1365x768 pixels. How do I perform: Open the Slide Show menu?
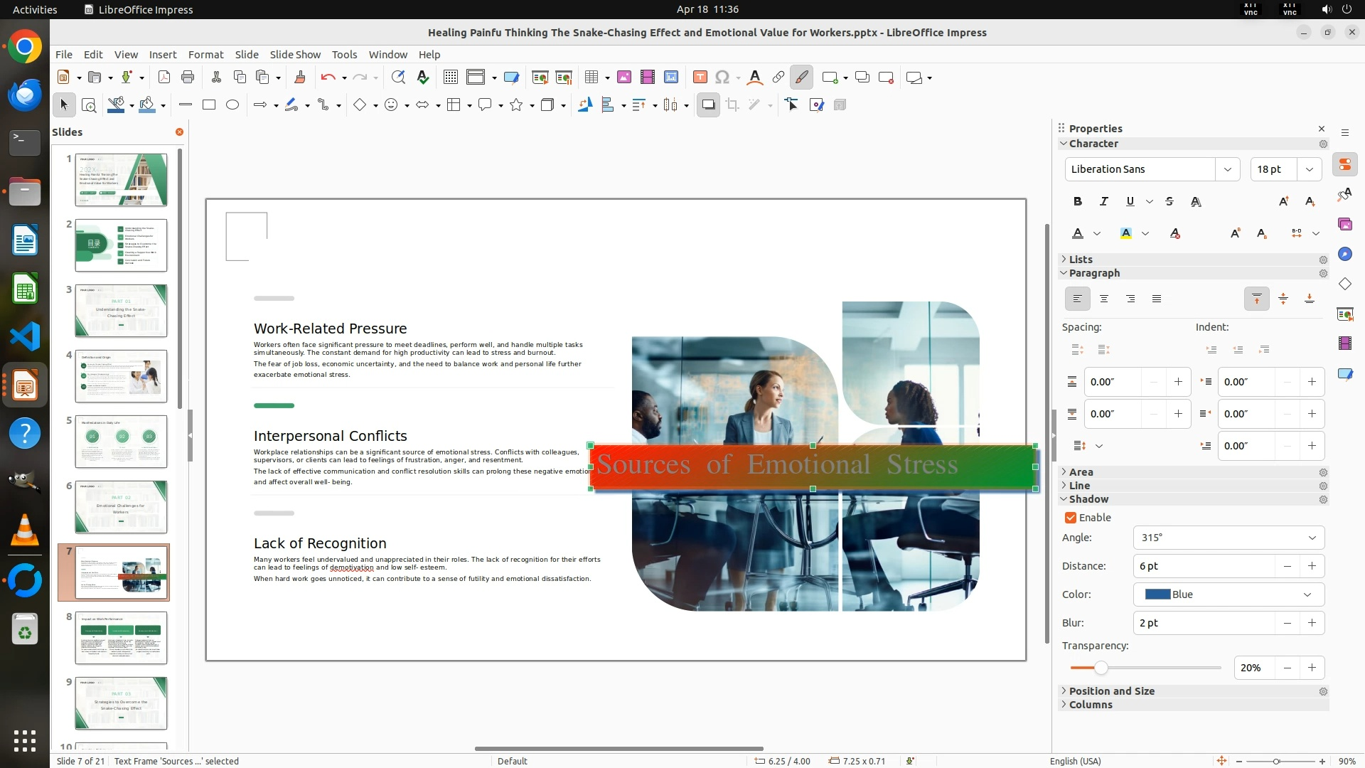coord(295,55)
